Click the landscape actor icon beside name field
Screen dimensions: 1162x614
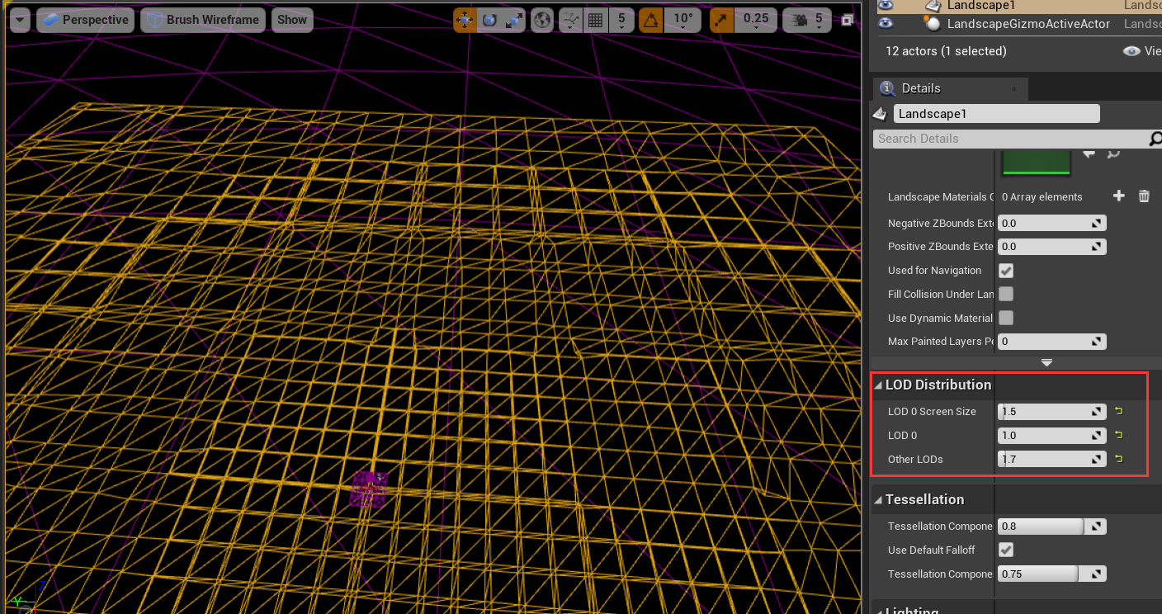881,114
